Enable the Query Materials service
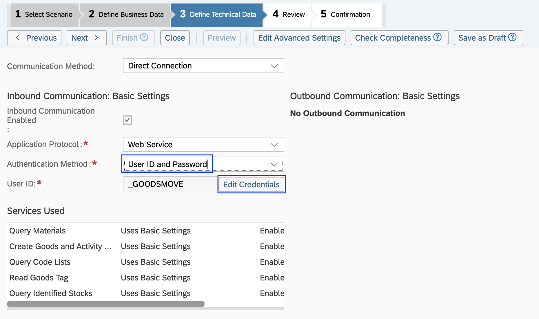The width and height of the screenshot is (539, 319). pyautogui.click(x=272, y=231)
